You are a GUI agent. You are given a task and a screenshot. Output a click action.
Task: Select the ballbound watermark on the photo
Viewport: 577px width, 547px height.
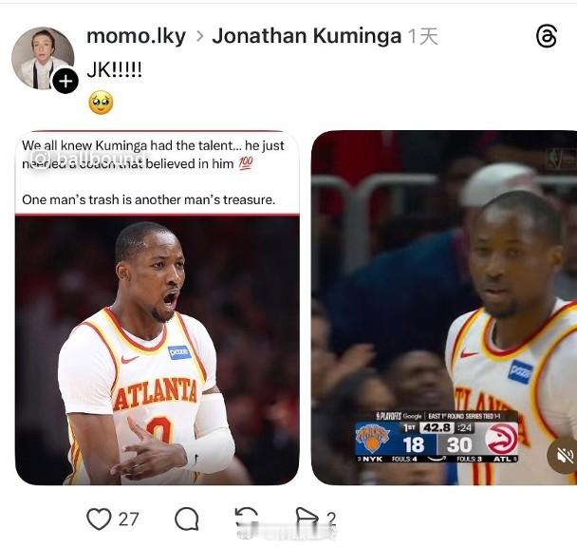[88, 160]
